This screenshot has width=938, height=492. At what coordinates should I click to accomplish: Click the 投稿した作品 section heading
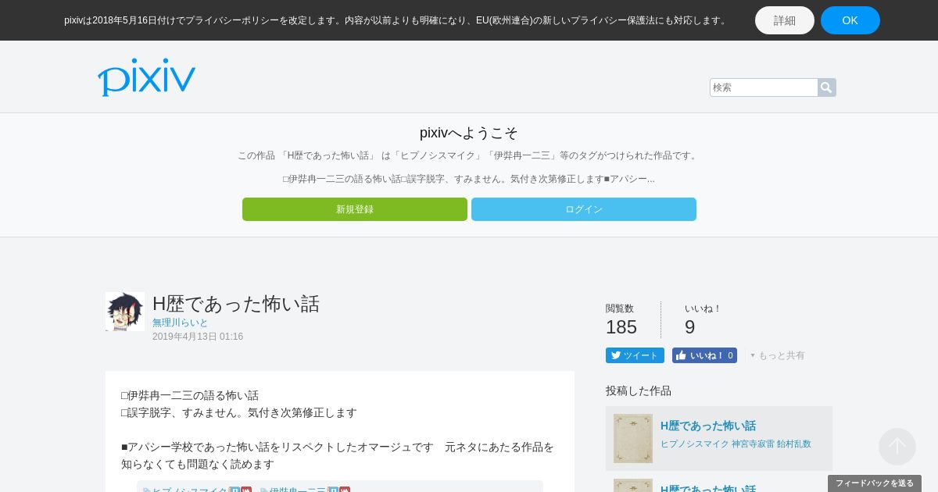[x=639, y=390]
